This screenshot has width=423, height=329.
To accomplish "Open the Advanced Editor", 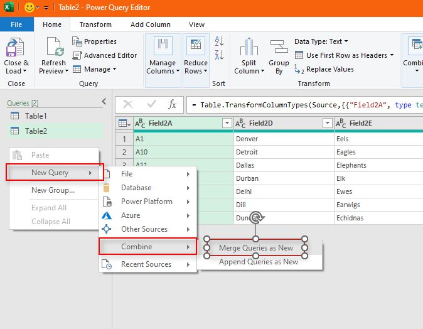I will point(105,55).
